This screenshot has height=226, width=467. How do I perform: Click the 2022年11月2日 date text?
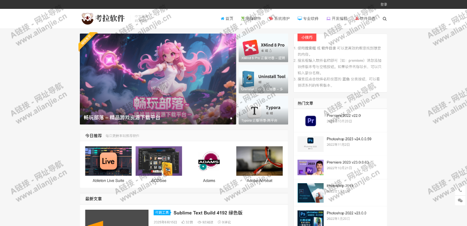338,144
